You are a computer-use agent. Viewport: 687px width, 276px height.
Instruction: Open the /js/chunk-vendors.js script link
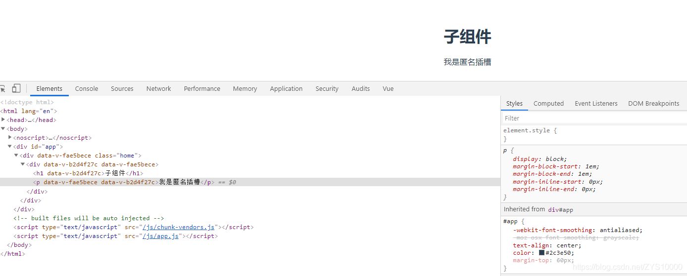[x=179, y=227]
